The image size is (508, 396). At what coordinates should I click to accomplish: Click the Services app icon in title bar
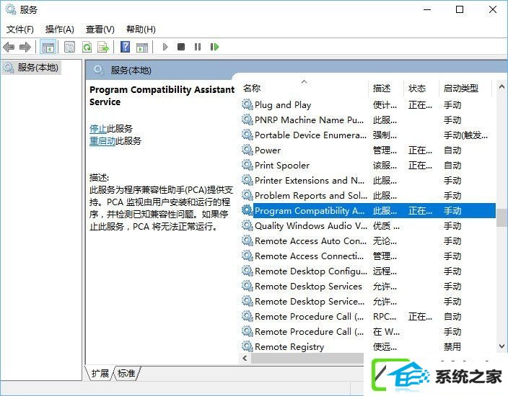tap(11, 9)
